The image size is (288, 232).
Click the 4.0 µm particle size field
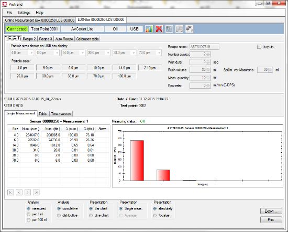click(22, 68)
